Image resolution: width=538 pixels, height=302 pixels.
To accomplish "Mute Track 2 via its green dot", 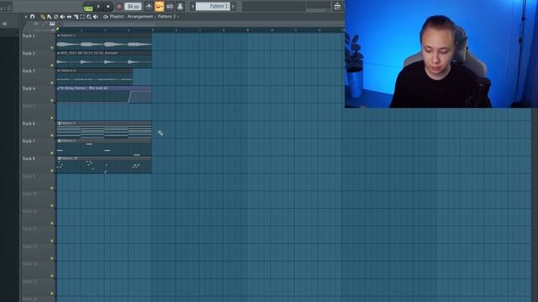I will [x=52, y=65].
